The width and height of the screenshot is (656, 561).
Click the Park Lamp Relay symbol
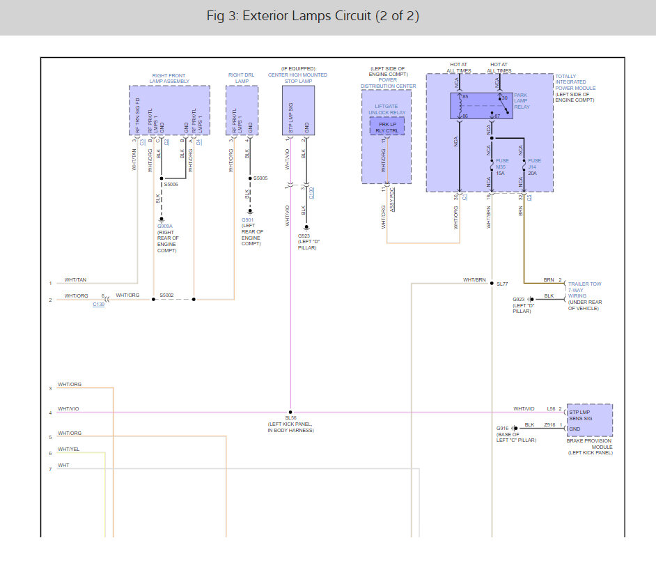click(x=481, y=107)
